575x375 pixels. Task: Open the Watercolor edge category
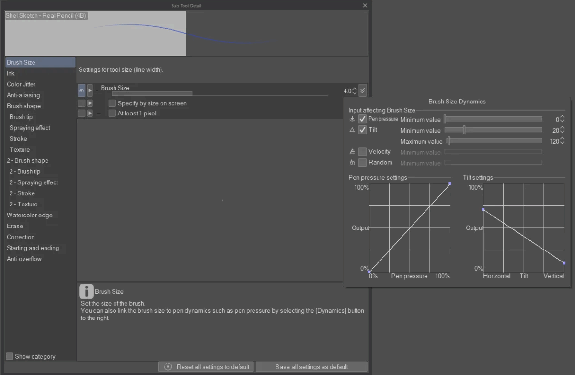click(30, 215)
